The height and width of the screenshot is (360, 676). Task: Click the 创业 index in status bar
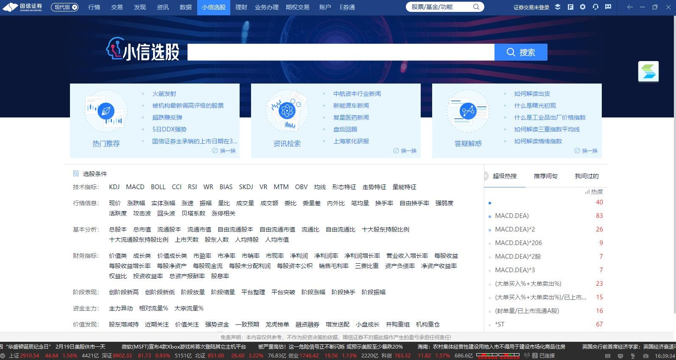click(x=293, y=356)
